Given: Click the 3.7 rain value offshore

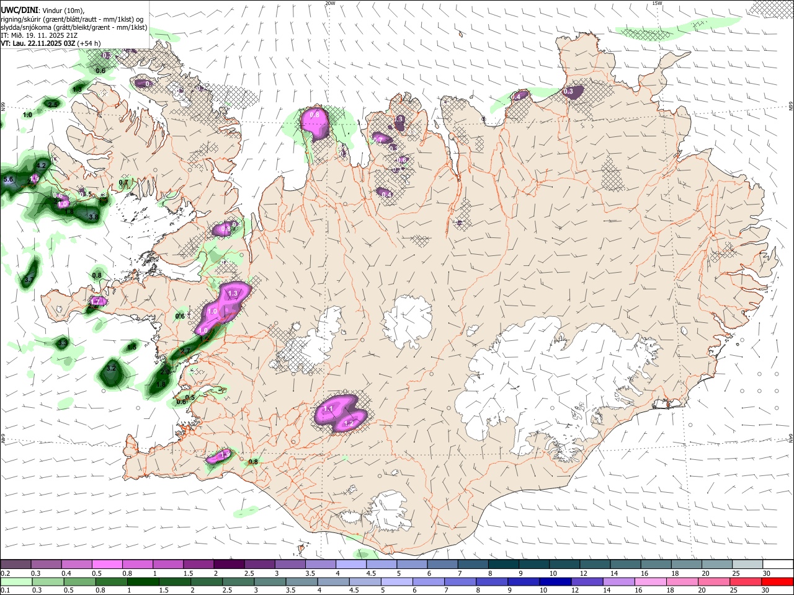Looking at the screenshot, I should click(x=29, y=280).
